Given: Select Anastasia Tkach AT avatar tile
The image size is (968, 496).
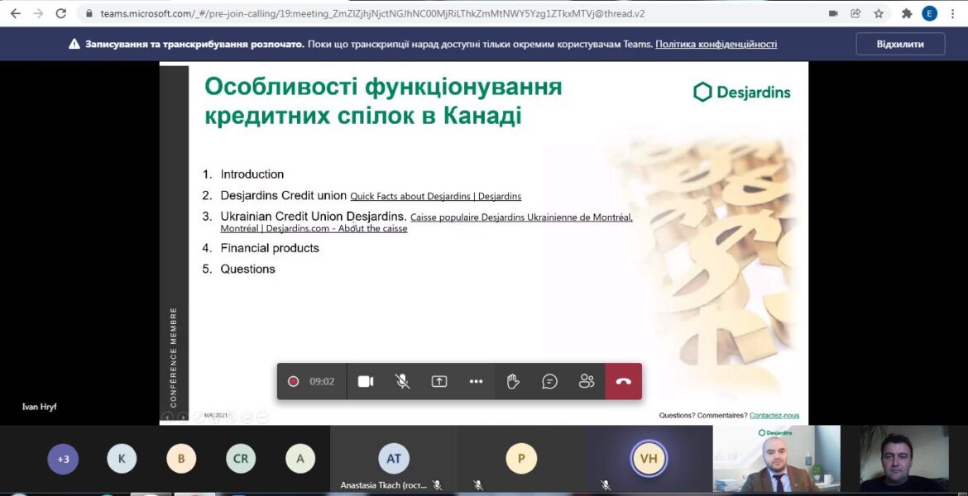Looking at the screenshot, I should tap(394, 458).
